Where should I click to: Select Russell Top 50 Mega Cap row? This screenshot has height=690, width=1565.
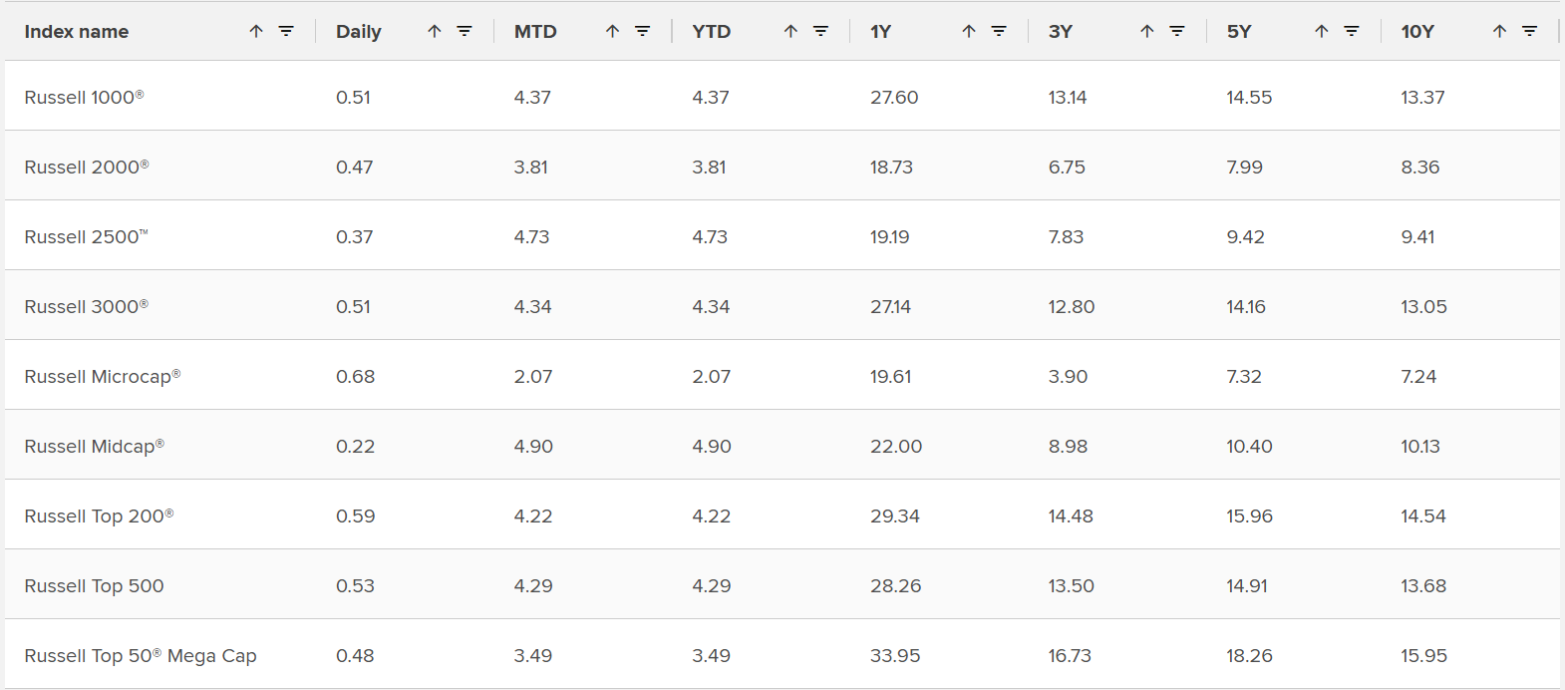click(x=141, y=656)
